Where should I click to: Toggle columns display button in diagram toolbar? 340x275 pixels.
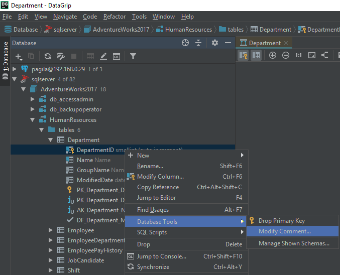[256, 55]
